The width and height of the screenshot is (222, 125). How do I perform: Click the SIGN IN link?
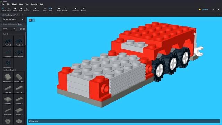205,9
